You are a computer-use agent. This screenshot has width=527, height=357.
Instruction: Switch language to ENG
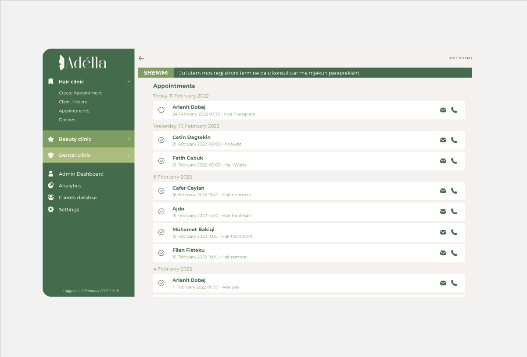pyautogui.click(x=469, y=58)
